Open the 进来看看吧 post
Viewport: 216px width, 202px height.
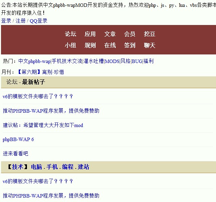point(16,153)
